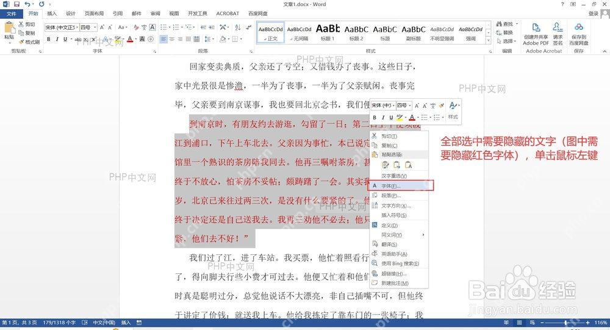Screen dimensions: 610x330
Task: Apply the 无间隔 style from gallery
Action: tap(299, 32)
